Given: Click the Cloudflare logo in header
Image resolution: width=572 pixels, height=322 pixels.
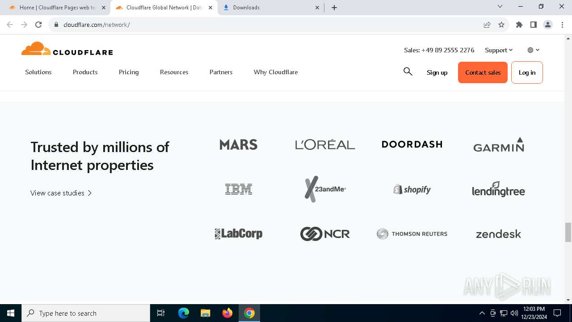Looking at the screenshot, I should (x=67, y=49).
